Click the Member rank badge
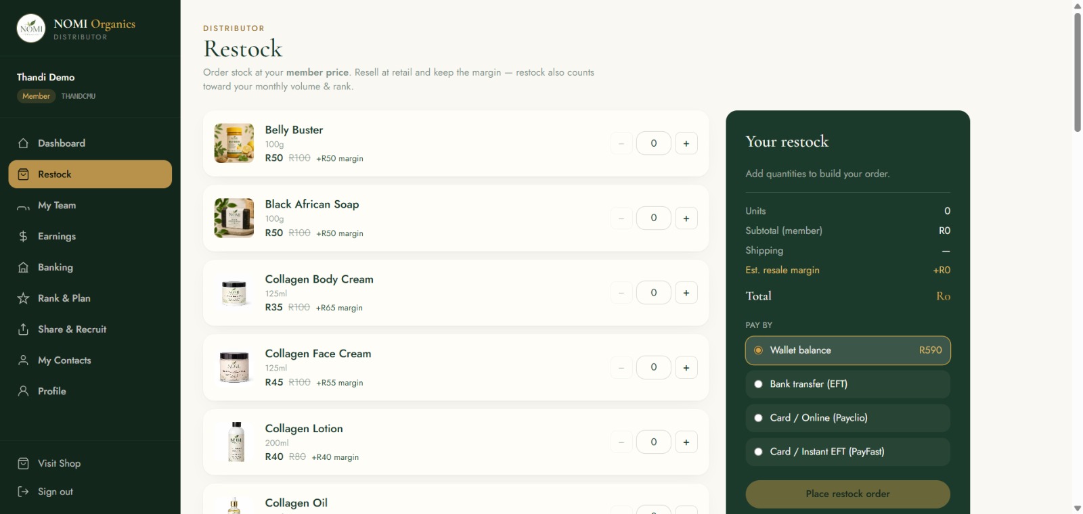 point(36,96)
